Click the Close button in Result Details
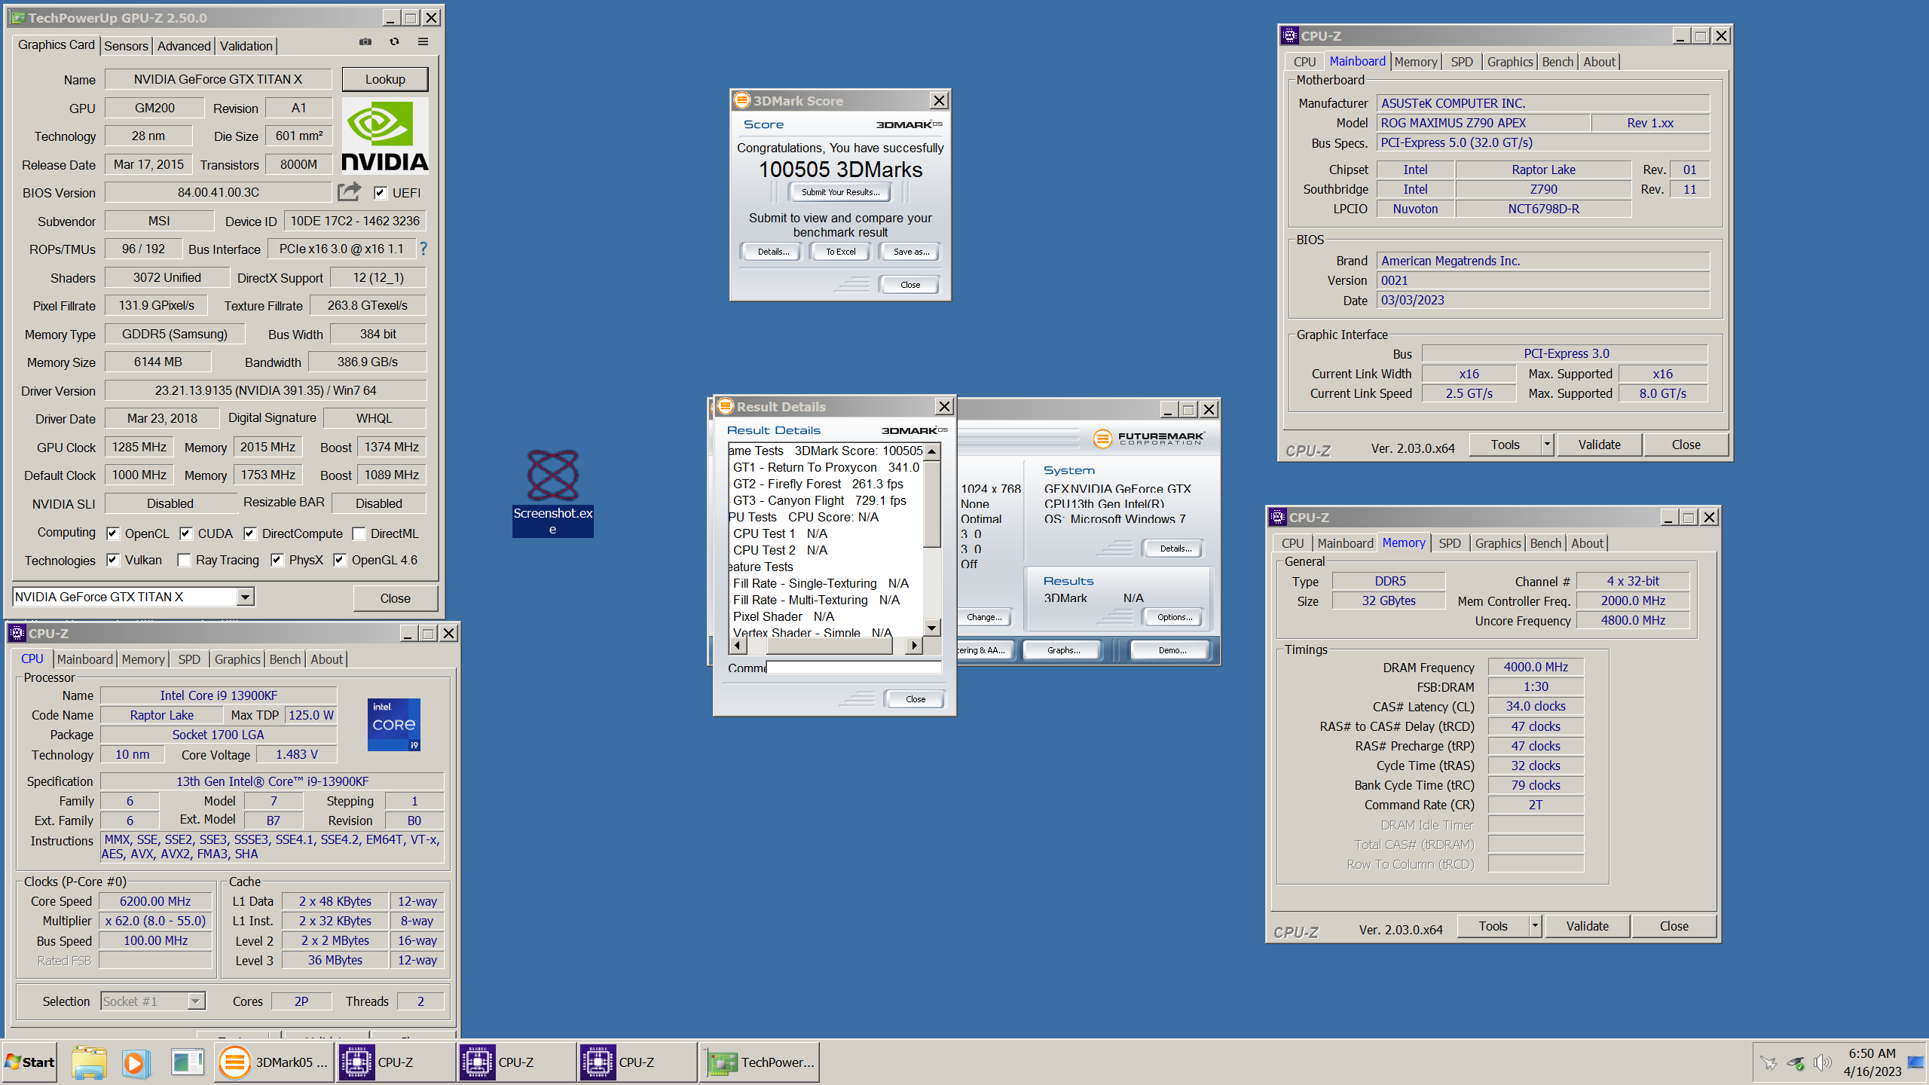The width and height of the screenshot is (1929, 1085). [915, 699]
